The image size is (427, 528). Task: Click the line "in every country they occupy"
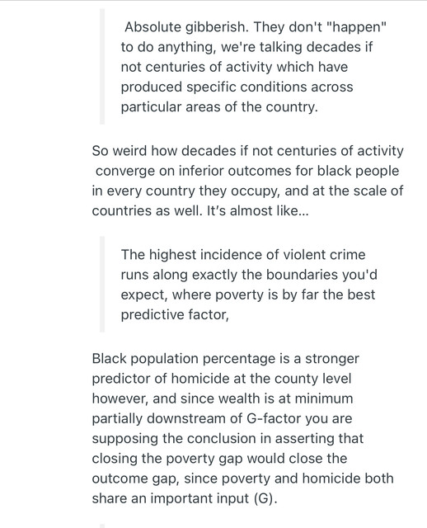pyautogui.click(x=247, y=191)
